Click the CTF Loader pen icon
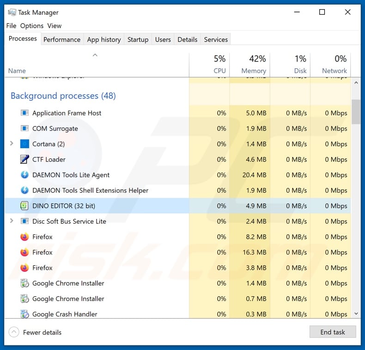The height and width of the screenshot is (350, 365). click(24, 159)
